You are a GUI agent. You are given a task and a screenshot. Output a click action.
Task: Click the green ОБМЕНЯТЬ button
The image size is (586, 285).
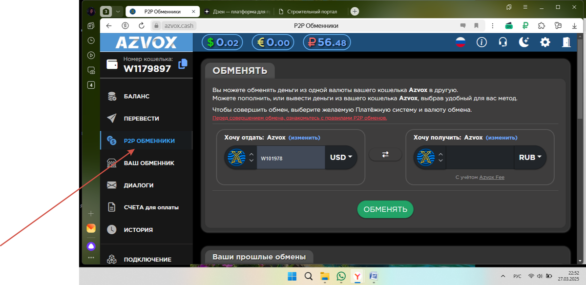tap(385, 209)
